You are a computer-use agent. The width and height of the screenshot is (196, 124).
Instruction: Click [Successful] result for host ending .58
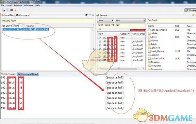point(114,88)
